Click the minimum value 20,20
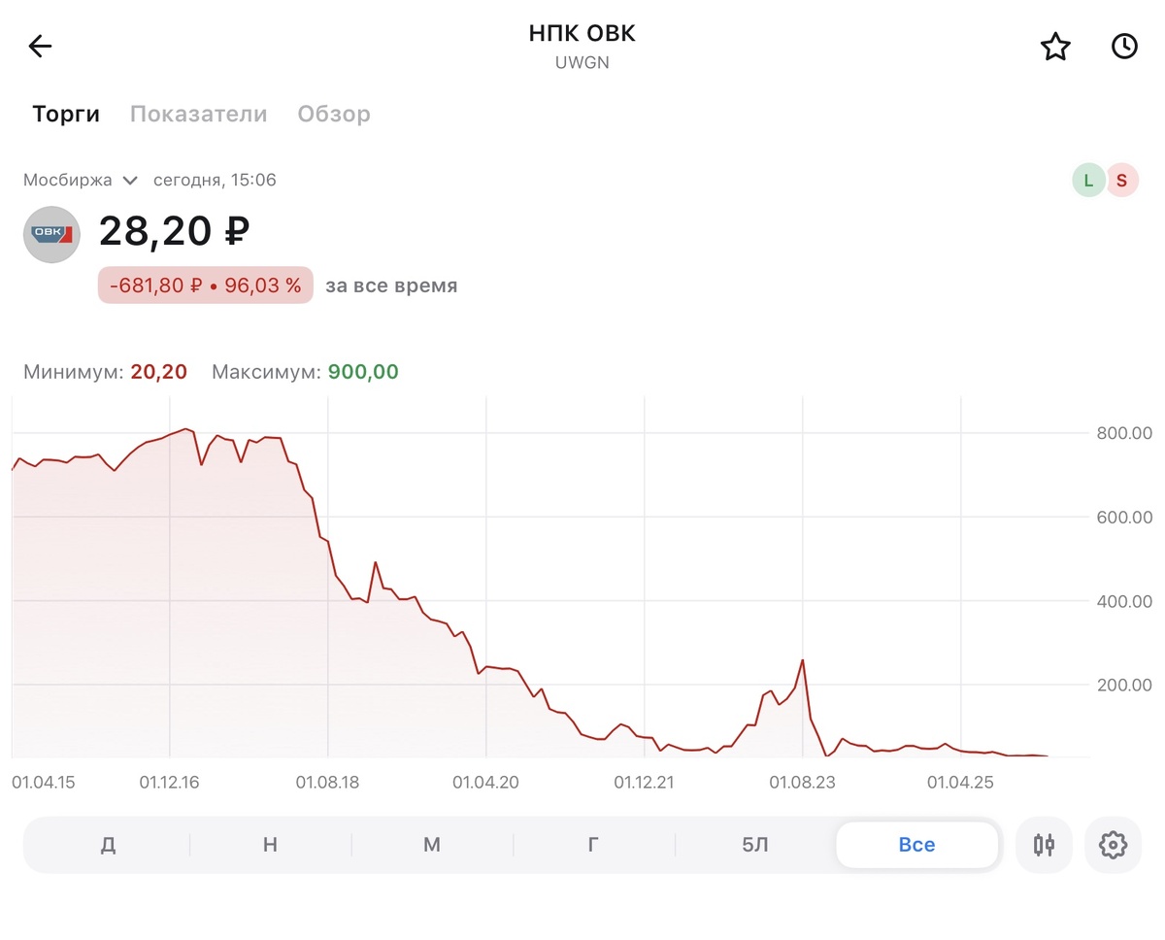Viewport: 1165px width, 940px height. (x=158, y=372)
